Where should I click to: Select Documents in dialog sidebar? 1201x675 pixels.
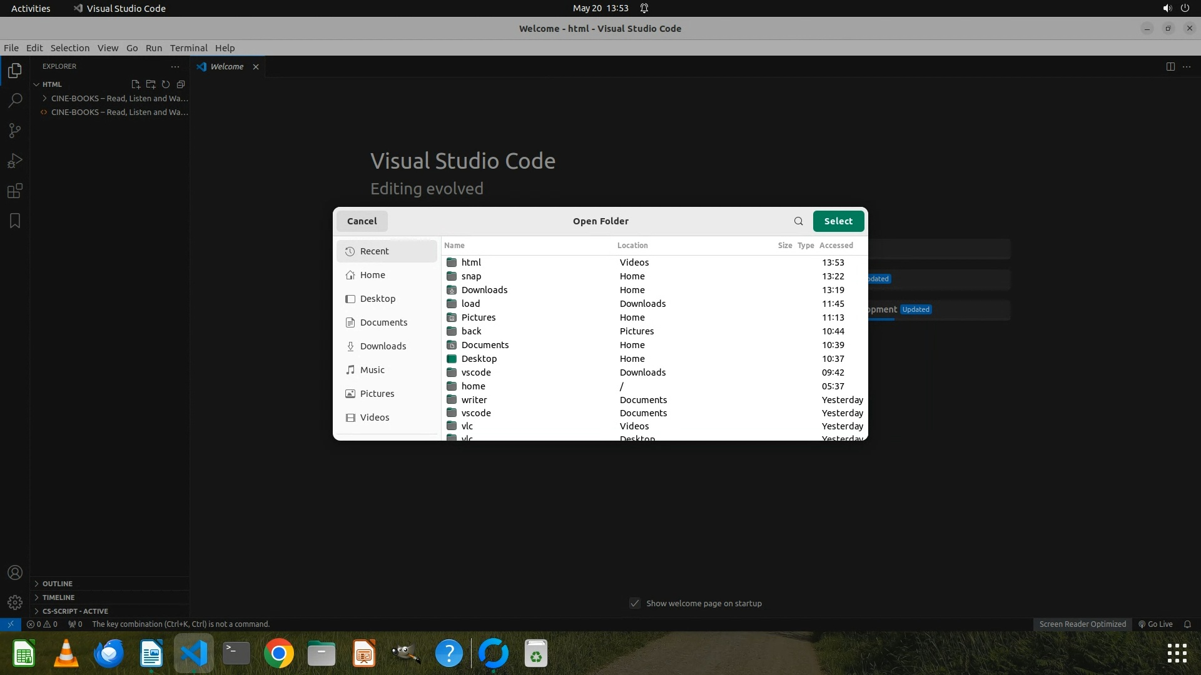(x=383, y=322)
